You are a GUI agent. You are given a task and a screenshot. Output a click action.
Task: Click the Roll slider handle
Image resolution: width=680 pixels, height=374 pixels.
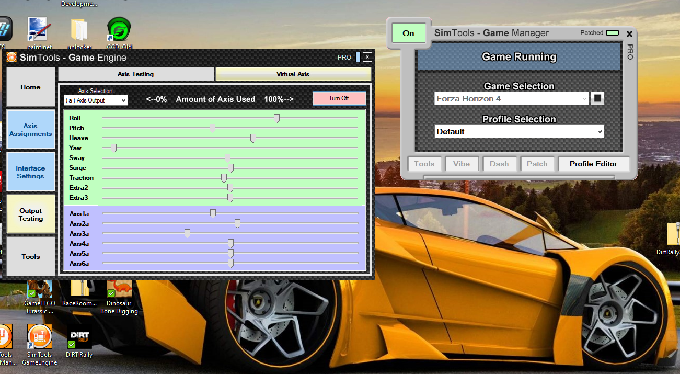point(276,118)
